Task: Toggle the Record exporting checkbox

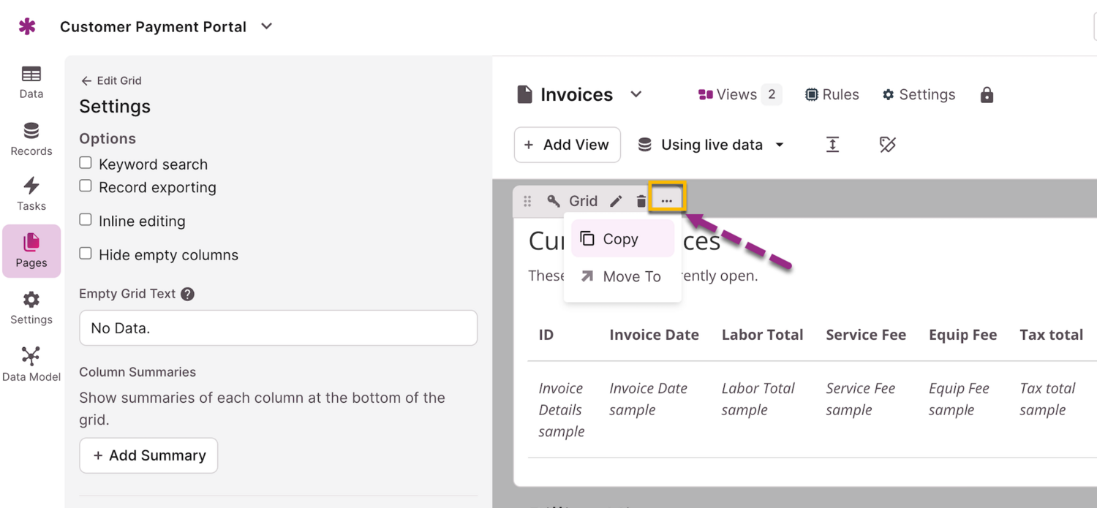Action: coord(86,186)
